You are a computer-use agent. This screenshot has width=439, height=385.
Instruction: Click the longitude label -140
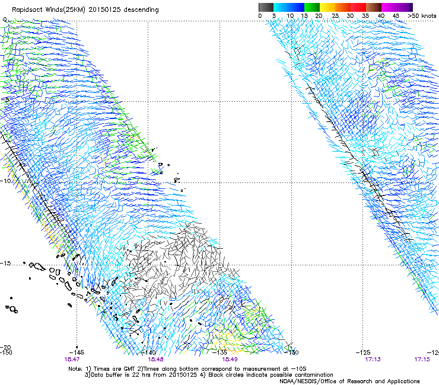point(148,352)
